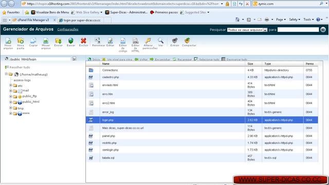Click the Voltar navigation link
This screenshot has width=329, height=185.
pyautogui.click(x=141, y=60)
